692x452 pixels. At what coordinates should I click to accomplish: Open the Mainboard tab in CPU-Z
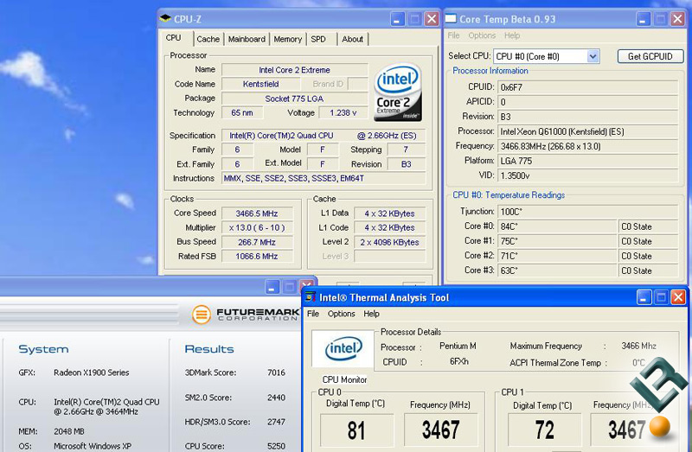pyautogui.click(x=247, y=39)
